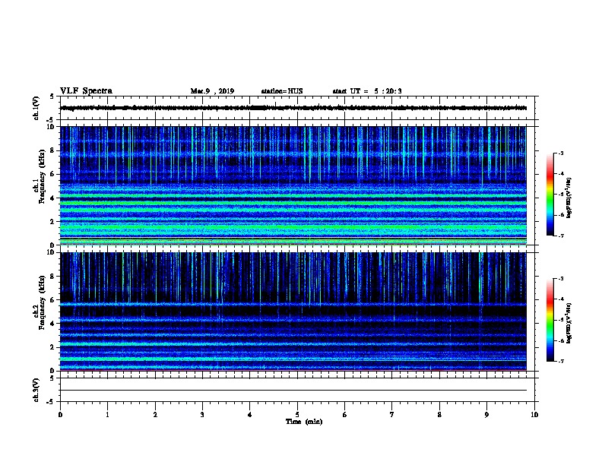Click the "8" kHz tick of ch.2 spectrogram
Screen dimensions: 602x465
pos(52,277)
